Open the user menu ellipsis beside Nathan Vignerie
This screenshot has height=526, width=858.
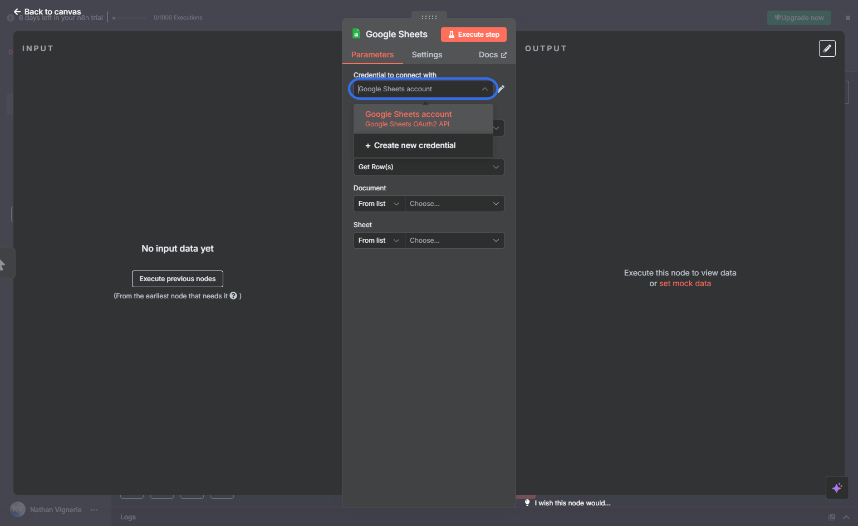point(94,510)
